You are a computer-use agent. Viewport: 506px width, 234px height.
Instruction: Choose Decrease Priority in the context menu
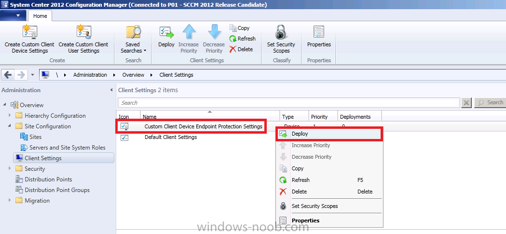[x=329, y=157]
